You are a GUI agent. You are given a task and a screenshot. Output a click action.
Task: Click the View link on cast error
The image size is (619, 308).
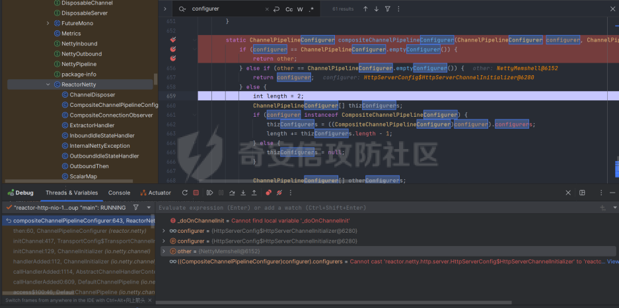(612, 262)
